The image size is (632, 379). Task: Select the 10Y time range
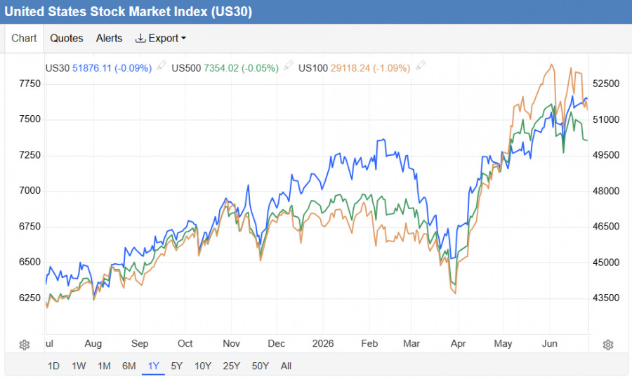coord(203,366)
